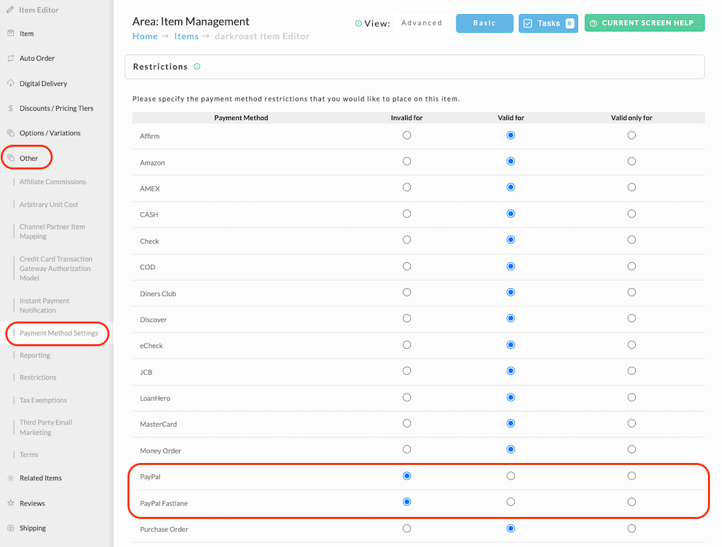Click the help question mark icon
Screen dimensions: 722x547
593,23
